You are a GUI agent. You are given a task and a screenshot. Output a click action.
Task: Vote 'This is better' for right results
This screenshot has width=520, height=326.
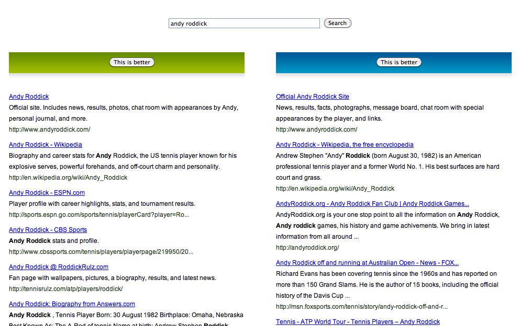(399, 62)
